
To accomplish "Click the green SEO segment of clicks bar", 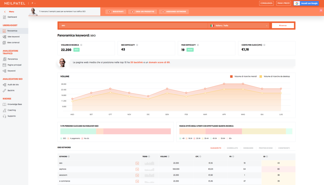I will point(78,131).
